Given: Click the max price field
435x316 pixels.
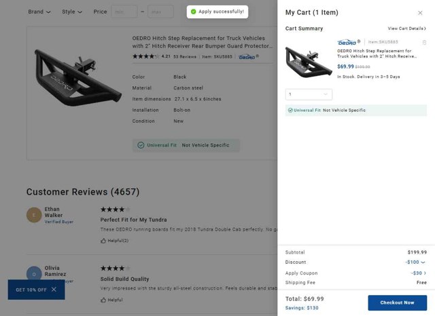Looking at the screenshot, I should 160,12.
